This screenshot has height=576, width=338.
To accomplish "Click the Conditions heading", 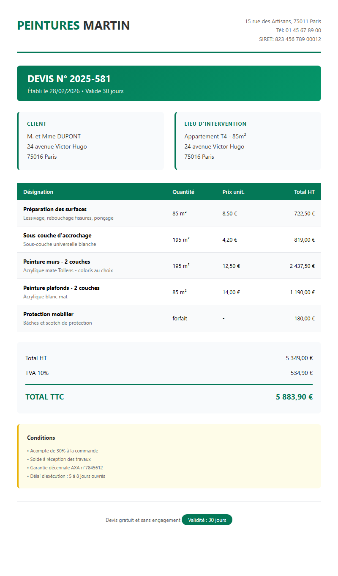I will [41, 438].
